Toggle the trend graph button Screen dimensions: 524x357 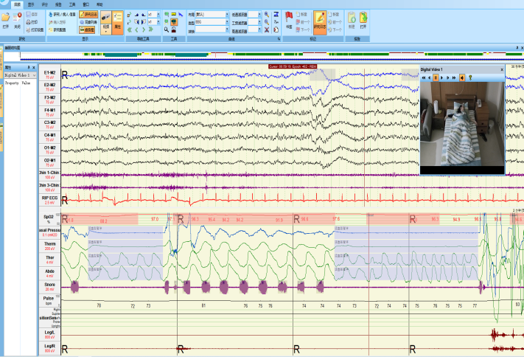85,30
